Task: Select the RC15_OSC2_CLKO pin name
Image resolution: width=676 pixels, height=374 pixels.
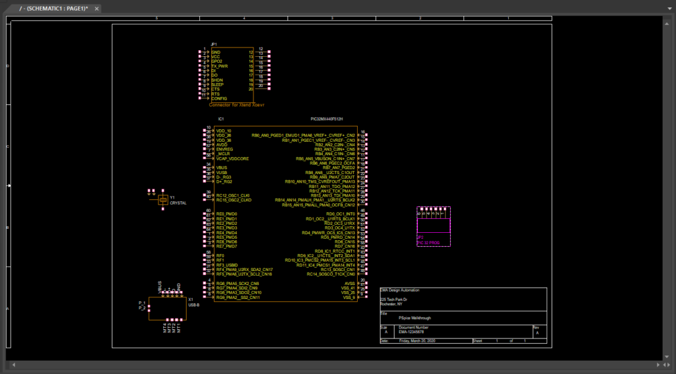Action: click(x=234, y=201)
